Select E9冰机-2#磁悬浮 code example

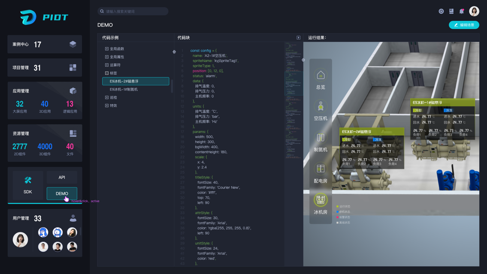coord(136,81)
